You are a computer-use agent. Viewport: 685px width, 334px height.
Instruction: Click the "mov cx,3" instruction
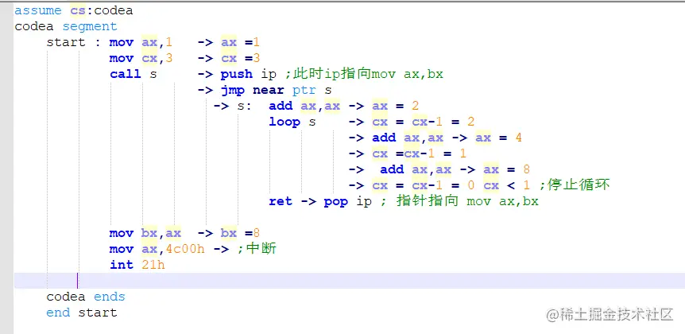pyautogui.click(x=141, y=58)
